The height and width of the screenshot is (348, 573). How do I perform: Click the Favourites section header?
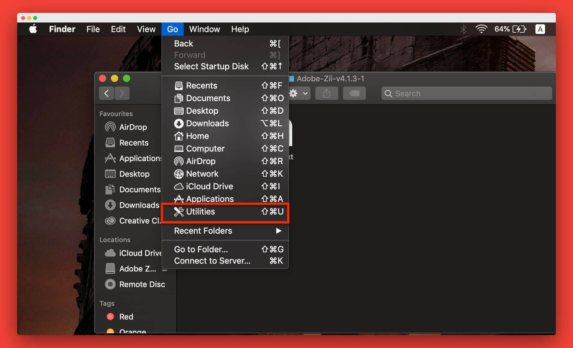[x=116, y=114]
